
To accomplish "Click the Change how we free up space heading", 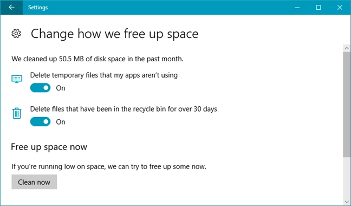I will [x=115, y=34].
